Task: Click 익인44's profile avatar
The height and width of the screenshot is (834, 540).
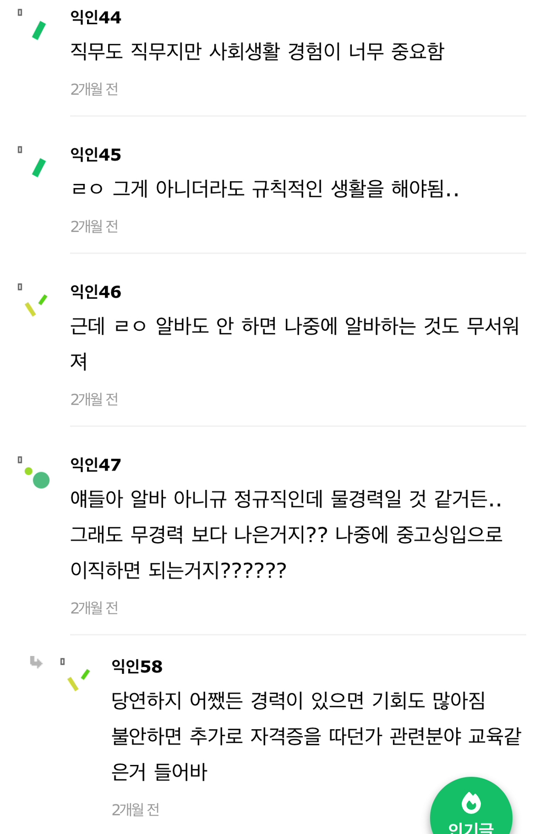Action: pyautogui.click(x=37, y=29)
